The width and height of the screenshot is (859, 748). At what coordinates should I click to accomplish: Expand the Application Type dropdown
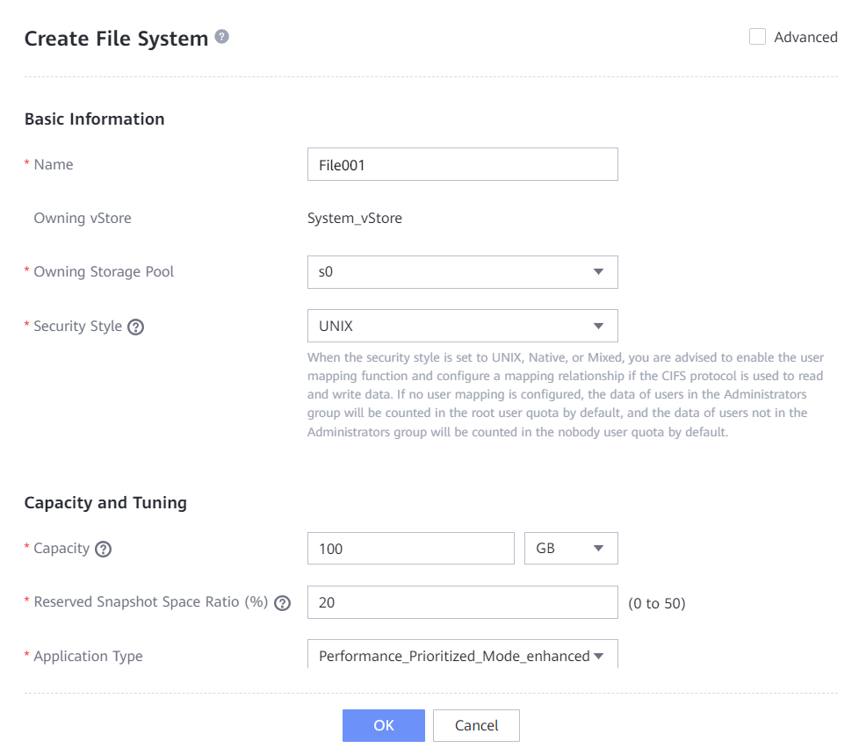tap(462, 655)
